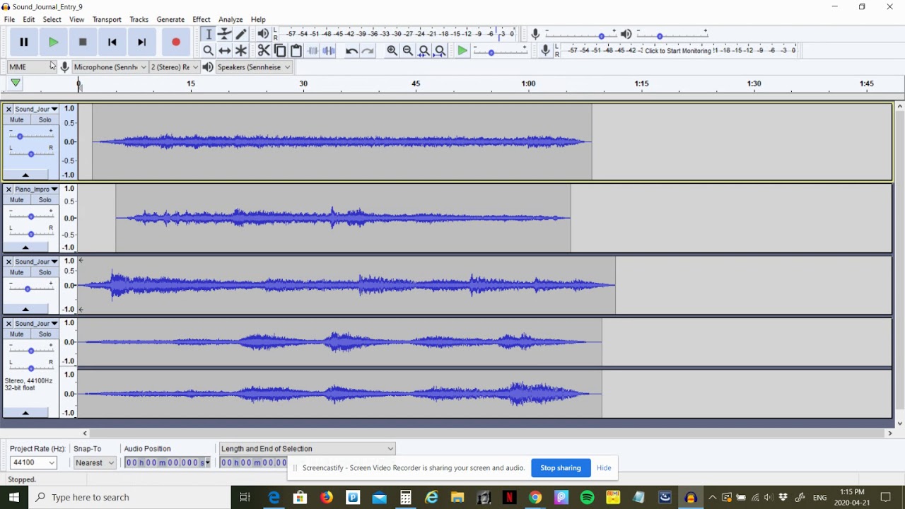Click the Paste clipboard icon
Screen dimensions: 905x509
pos(296,50)
